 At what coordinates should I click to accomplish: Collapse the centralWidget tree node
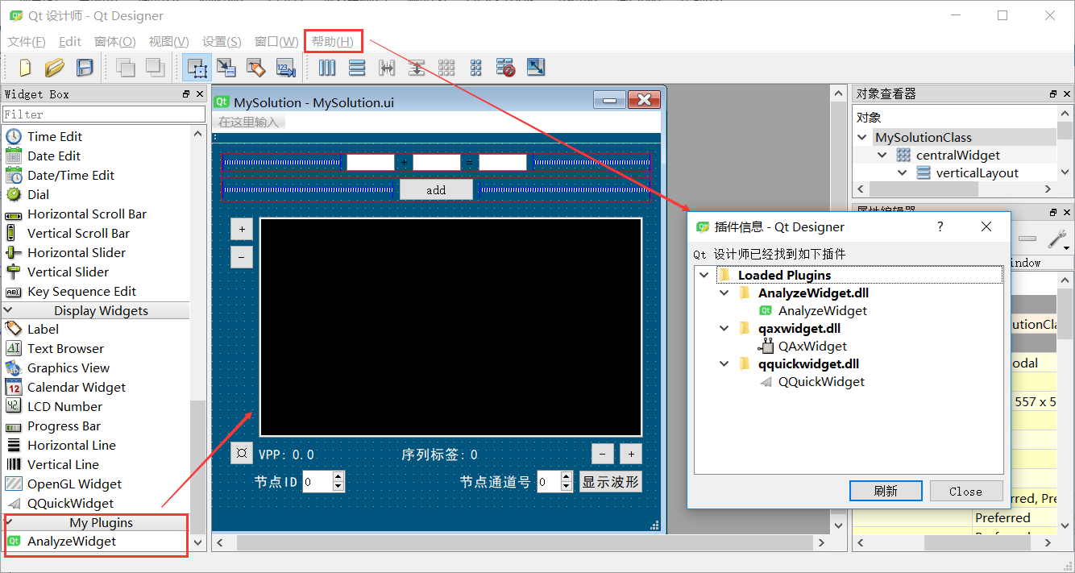tap(882, 156)
